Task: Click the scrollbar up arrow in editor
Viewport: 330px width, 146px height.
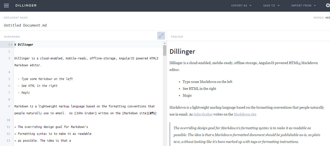Action: click(x=165, y=43)
